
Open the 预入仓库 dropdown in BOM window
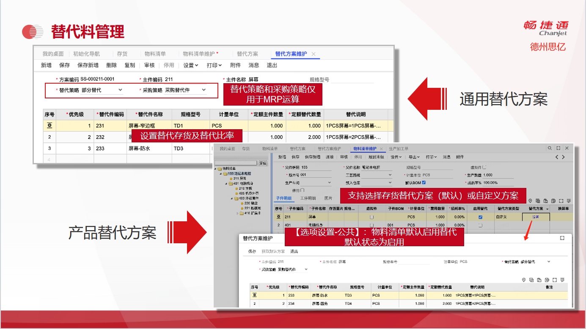click(390, 182)
